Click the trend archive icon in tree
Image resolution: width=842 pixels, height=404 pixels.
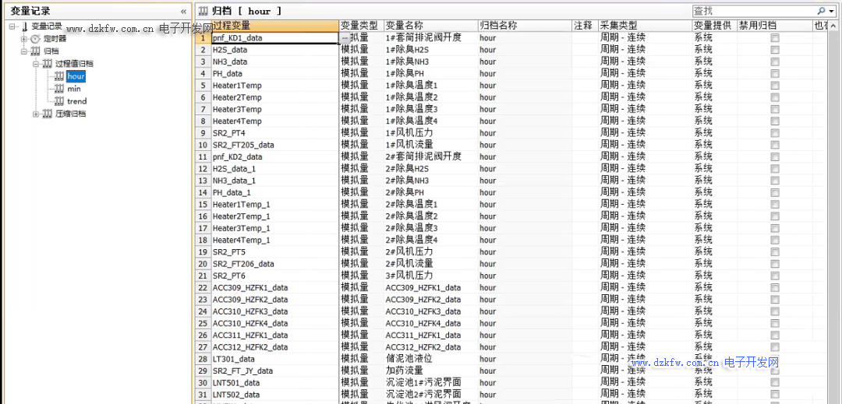tap(58, 101)
